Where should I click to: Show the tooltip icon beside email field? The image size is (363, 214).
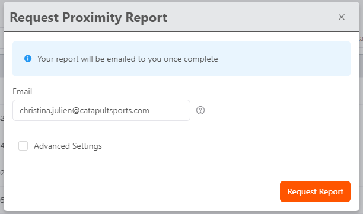point(200,110)
